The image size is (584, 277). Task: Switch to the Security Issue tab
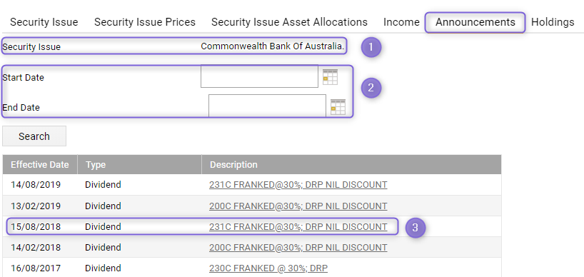point(44,22)
